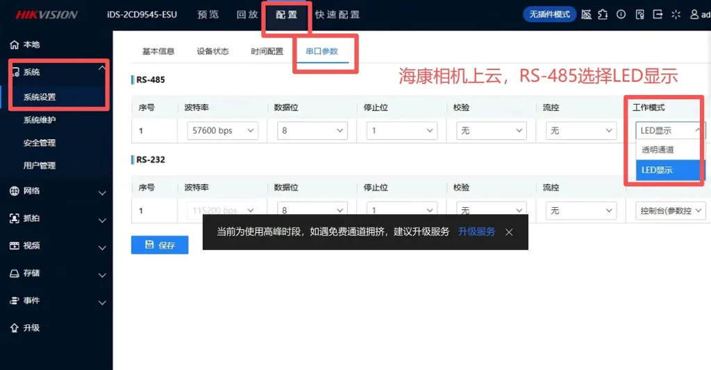Click the globe icon beside 网络
Screen dimensions: 711x370
click(x=15, y=191)
